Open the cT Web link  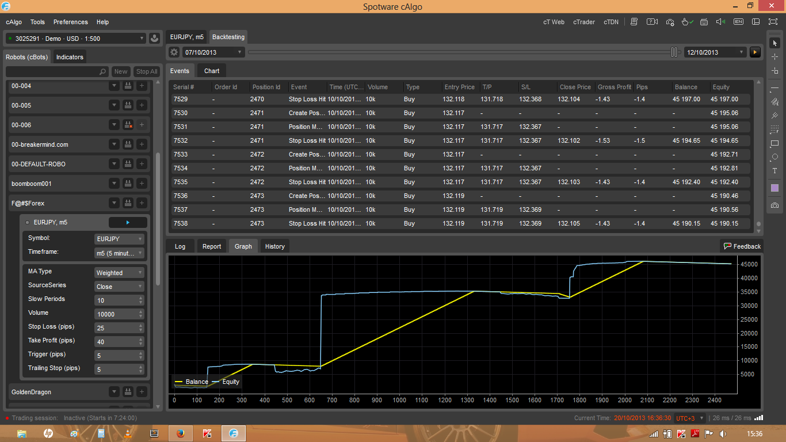point(554,22)
